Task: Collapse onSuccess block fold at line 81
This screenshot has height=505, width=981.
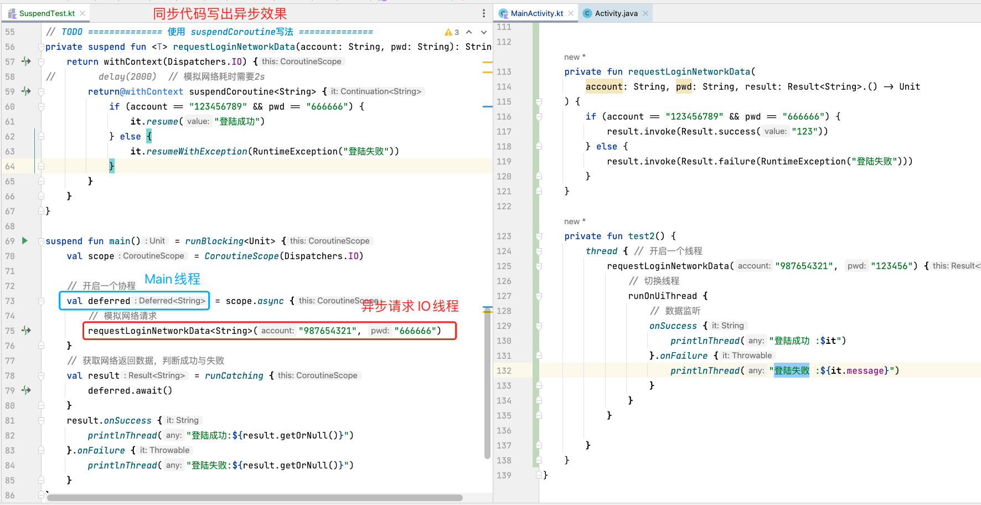Action: [x=41, y=420]
